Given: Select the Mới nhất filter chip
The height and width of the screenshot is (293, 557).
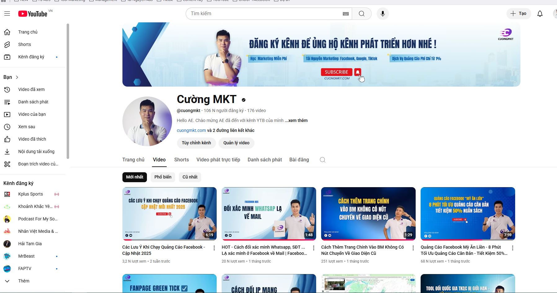Looking at the screenshot, I should [x=135, y=177].
